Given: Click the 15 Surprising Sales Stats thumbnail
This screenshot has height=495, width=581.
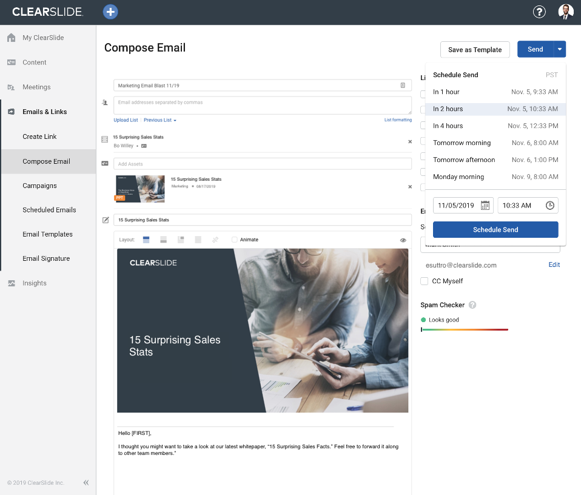Looking at the screenshot, I should [x=140, y=189].
